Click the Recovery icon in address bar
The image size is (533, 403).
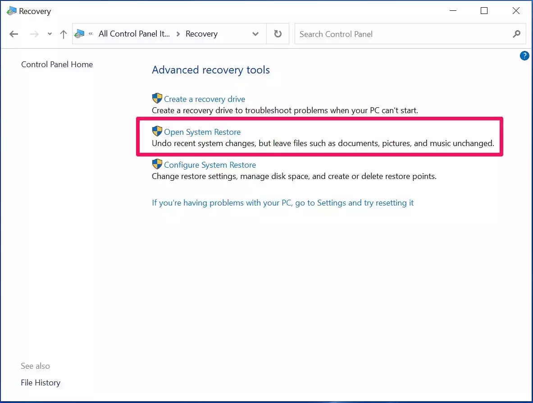(80, 34)
